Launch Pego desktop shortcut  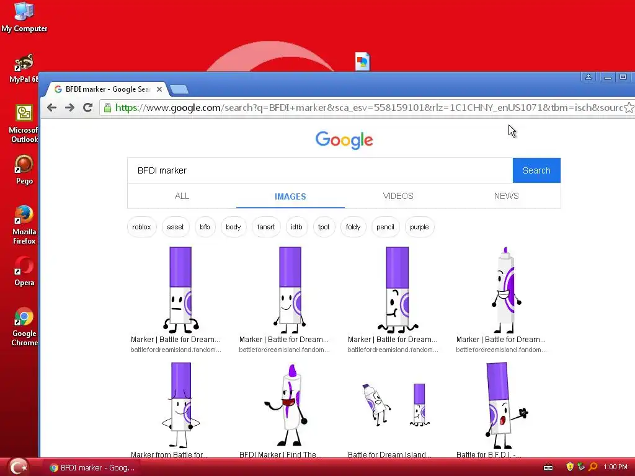tap(24, 170)
